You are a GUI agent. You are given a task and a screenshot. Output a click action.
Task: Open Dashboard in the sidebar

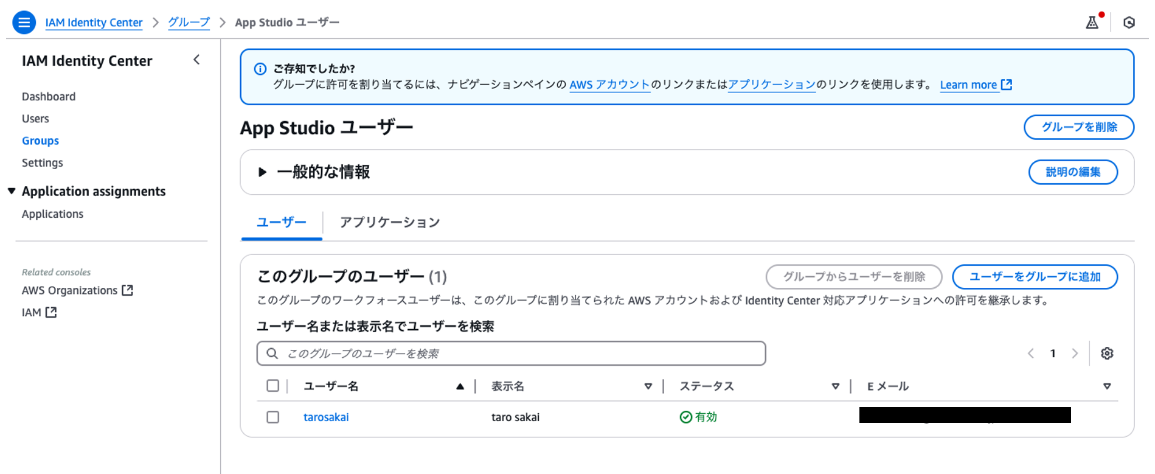49,97
